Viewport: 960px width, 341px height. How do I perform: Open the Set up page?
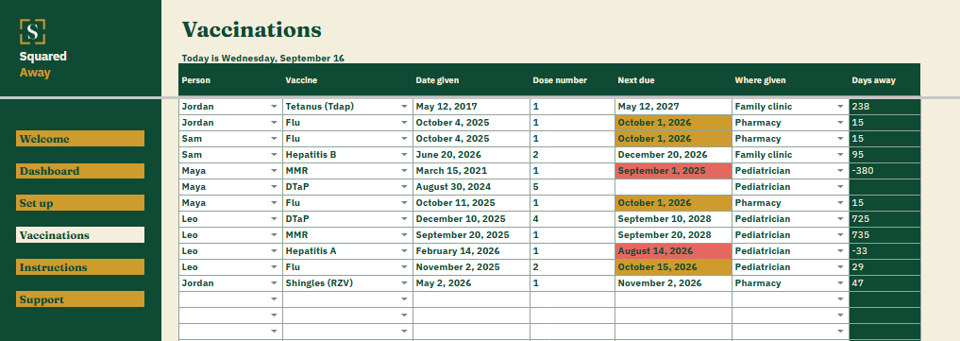coord(80,203)
